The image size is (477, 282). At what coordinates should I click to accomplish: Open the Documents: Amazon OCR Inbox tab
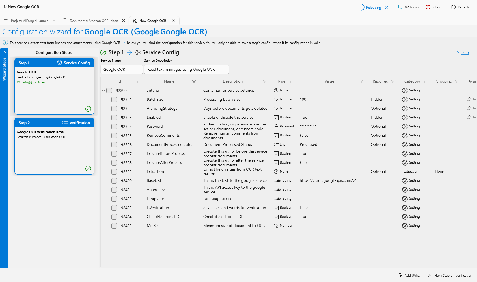pos(94,21)
